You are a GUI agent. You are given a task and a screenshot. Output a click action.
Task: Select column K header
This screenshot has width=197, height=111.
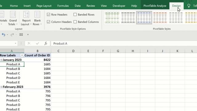(177, 51)
